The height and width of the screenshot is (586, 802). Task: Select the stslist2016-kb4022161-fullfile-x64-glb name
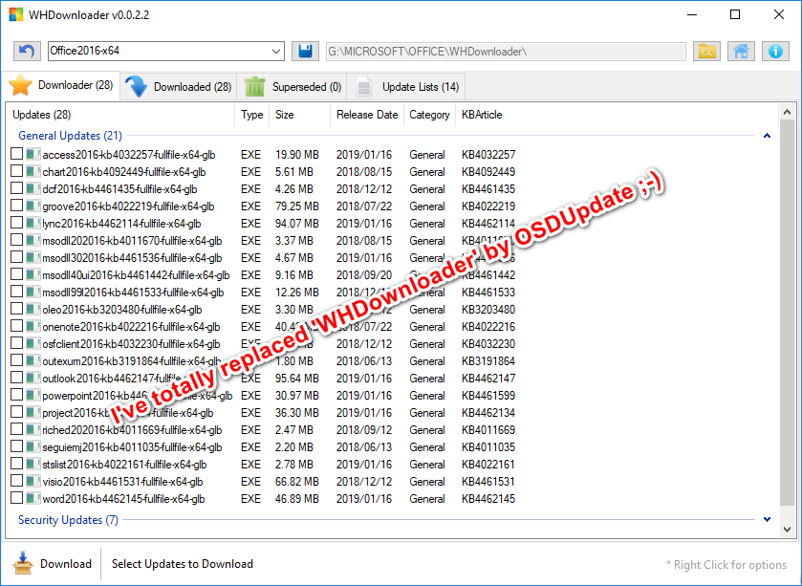pyautogui.click(x=124, y=465)
